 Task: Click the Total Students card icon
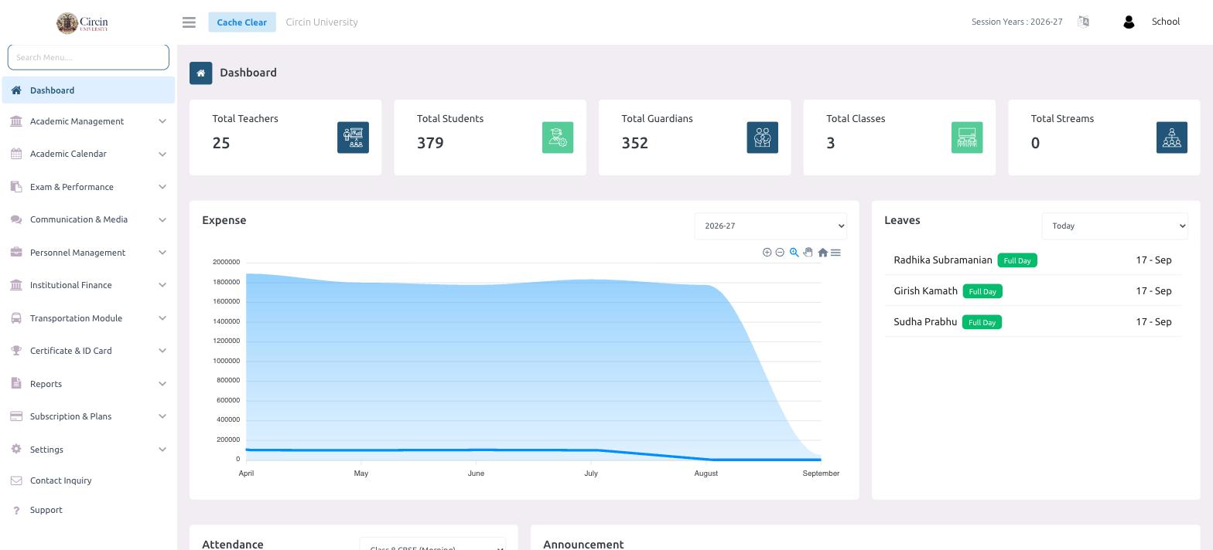click(558, 137)
